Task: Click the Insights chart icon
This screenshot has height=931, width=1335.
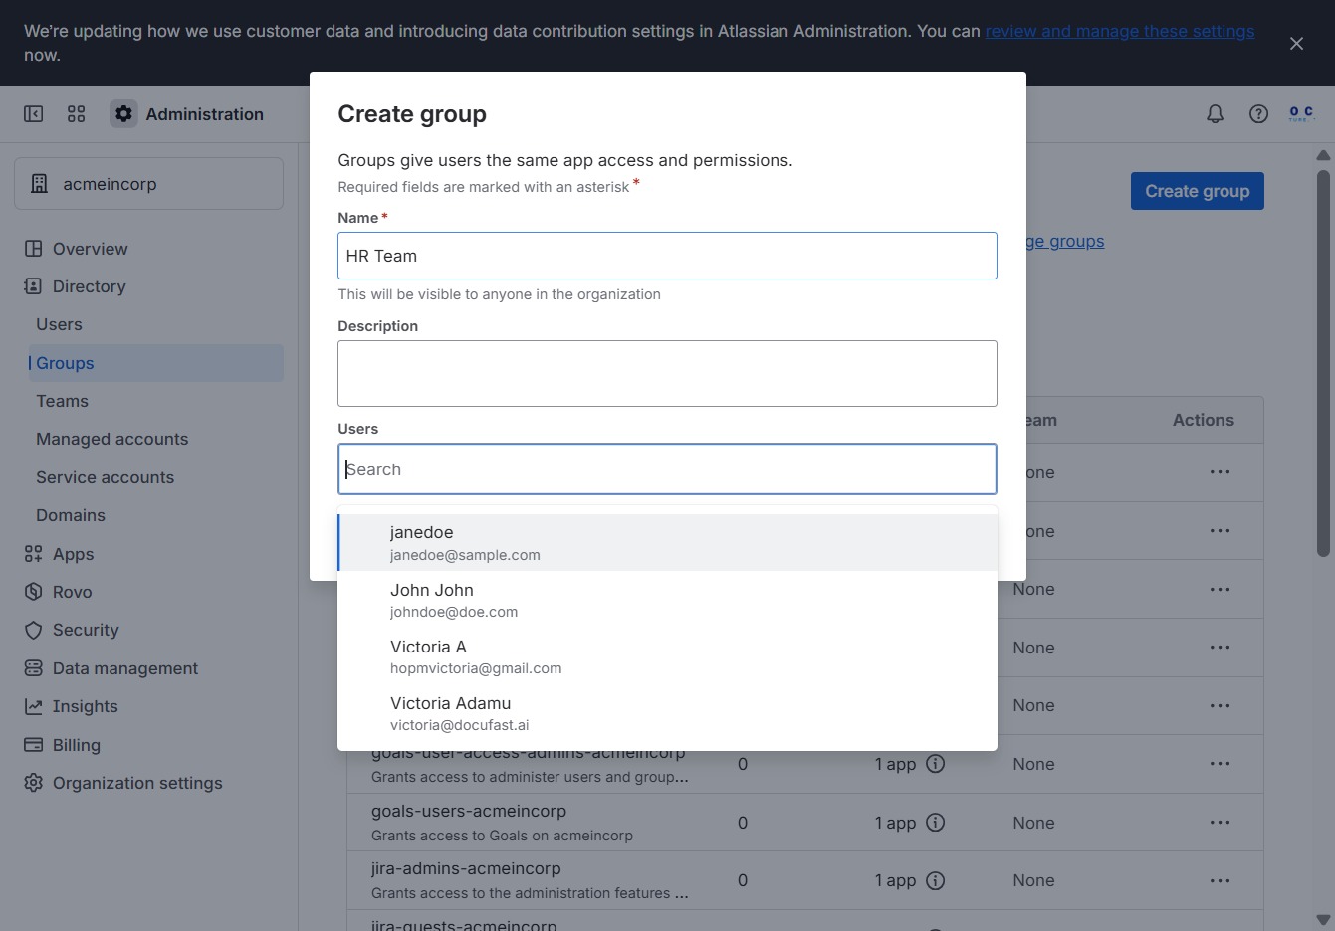Action: click(x=34, y=706)
